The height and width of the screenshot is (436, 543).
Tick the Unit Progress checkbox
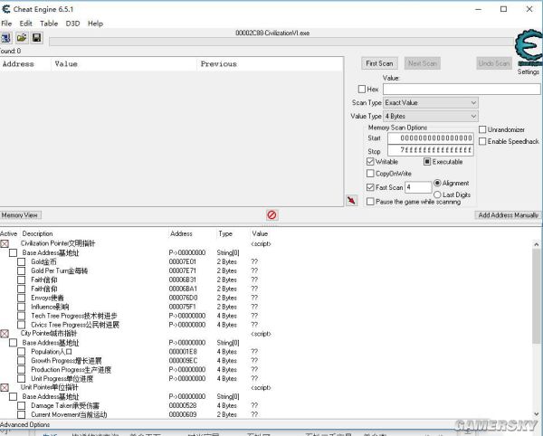click(x=22, y=378)
